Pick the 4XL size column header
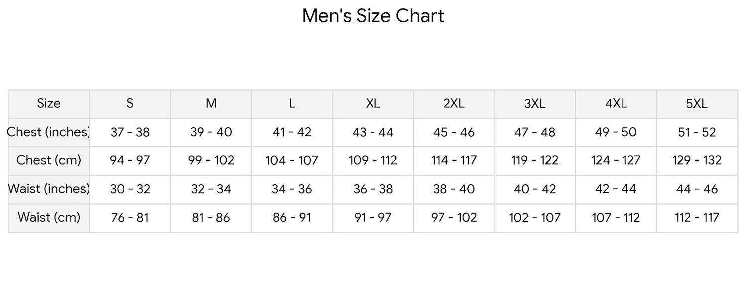The height and width of the screenshot is (285, 746). coord(616,103)
